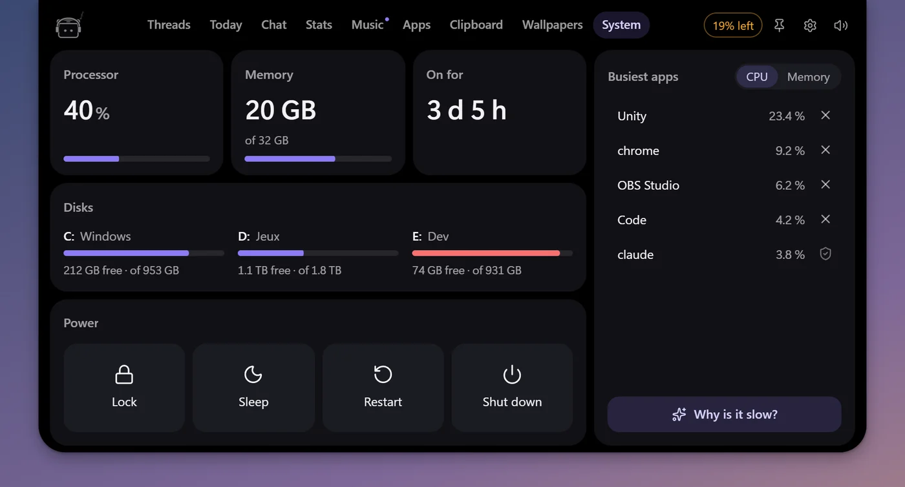Viewport: 905px width, 487px height.
Task: Close Unity with its X icon
Action: point(825,115)
